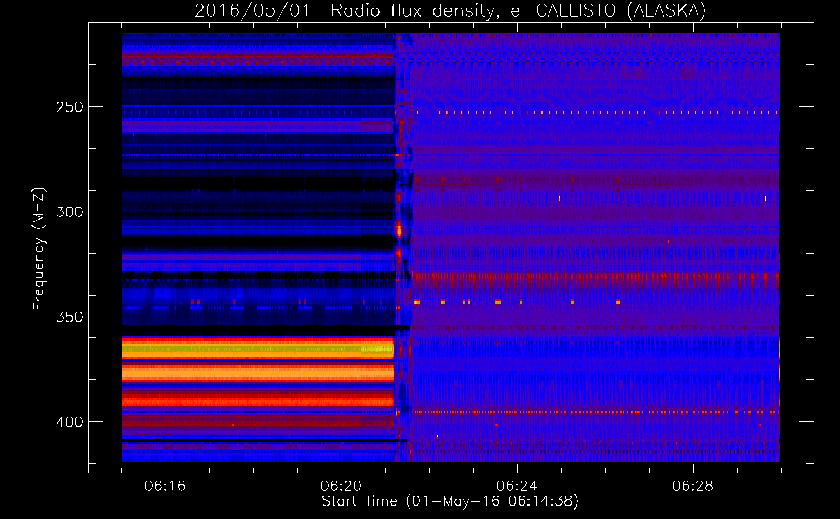This screenshot has width=840, height=519.
Task: Click the plot title 'Radio flux density, e-CALLISTO (ALASKA)'
Action: tap(518, 10)
